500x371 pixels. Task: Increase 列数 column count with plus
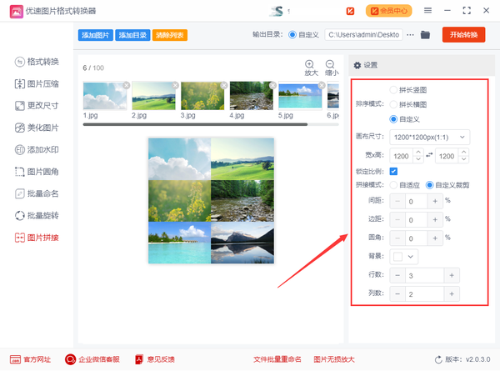pos(452,293)
